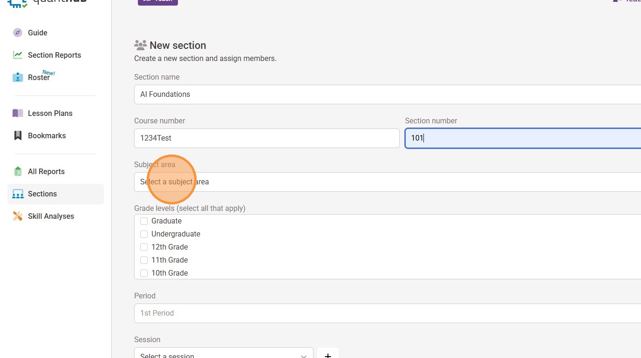The height and width of the screenshot is (358, 641).
Task: Click the Roster badge icon
Action: [18, 77]
